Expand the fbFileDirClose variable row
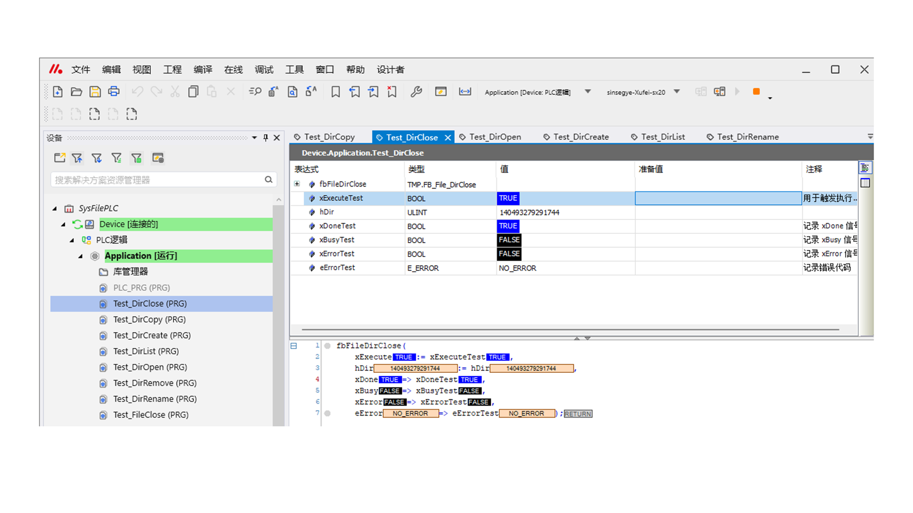 pos(297,184)
